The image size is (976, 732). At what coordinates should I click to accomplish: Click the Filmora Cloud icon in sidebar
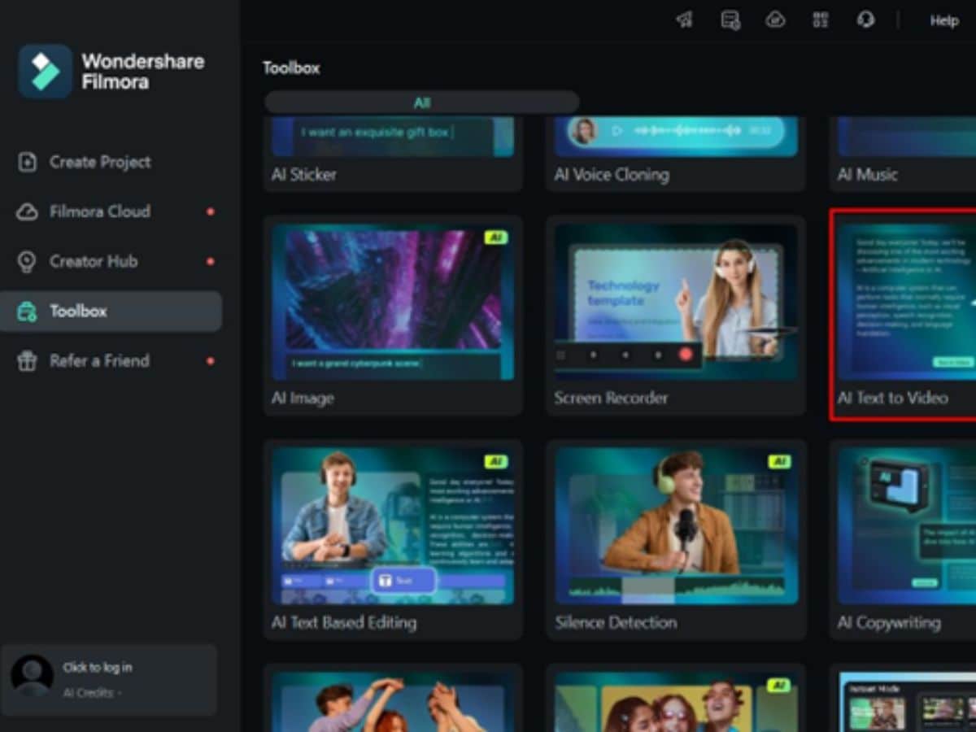point(28,211)
